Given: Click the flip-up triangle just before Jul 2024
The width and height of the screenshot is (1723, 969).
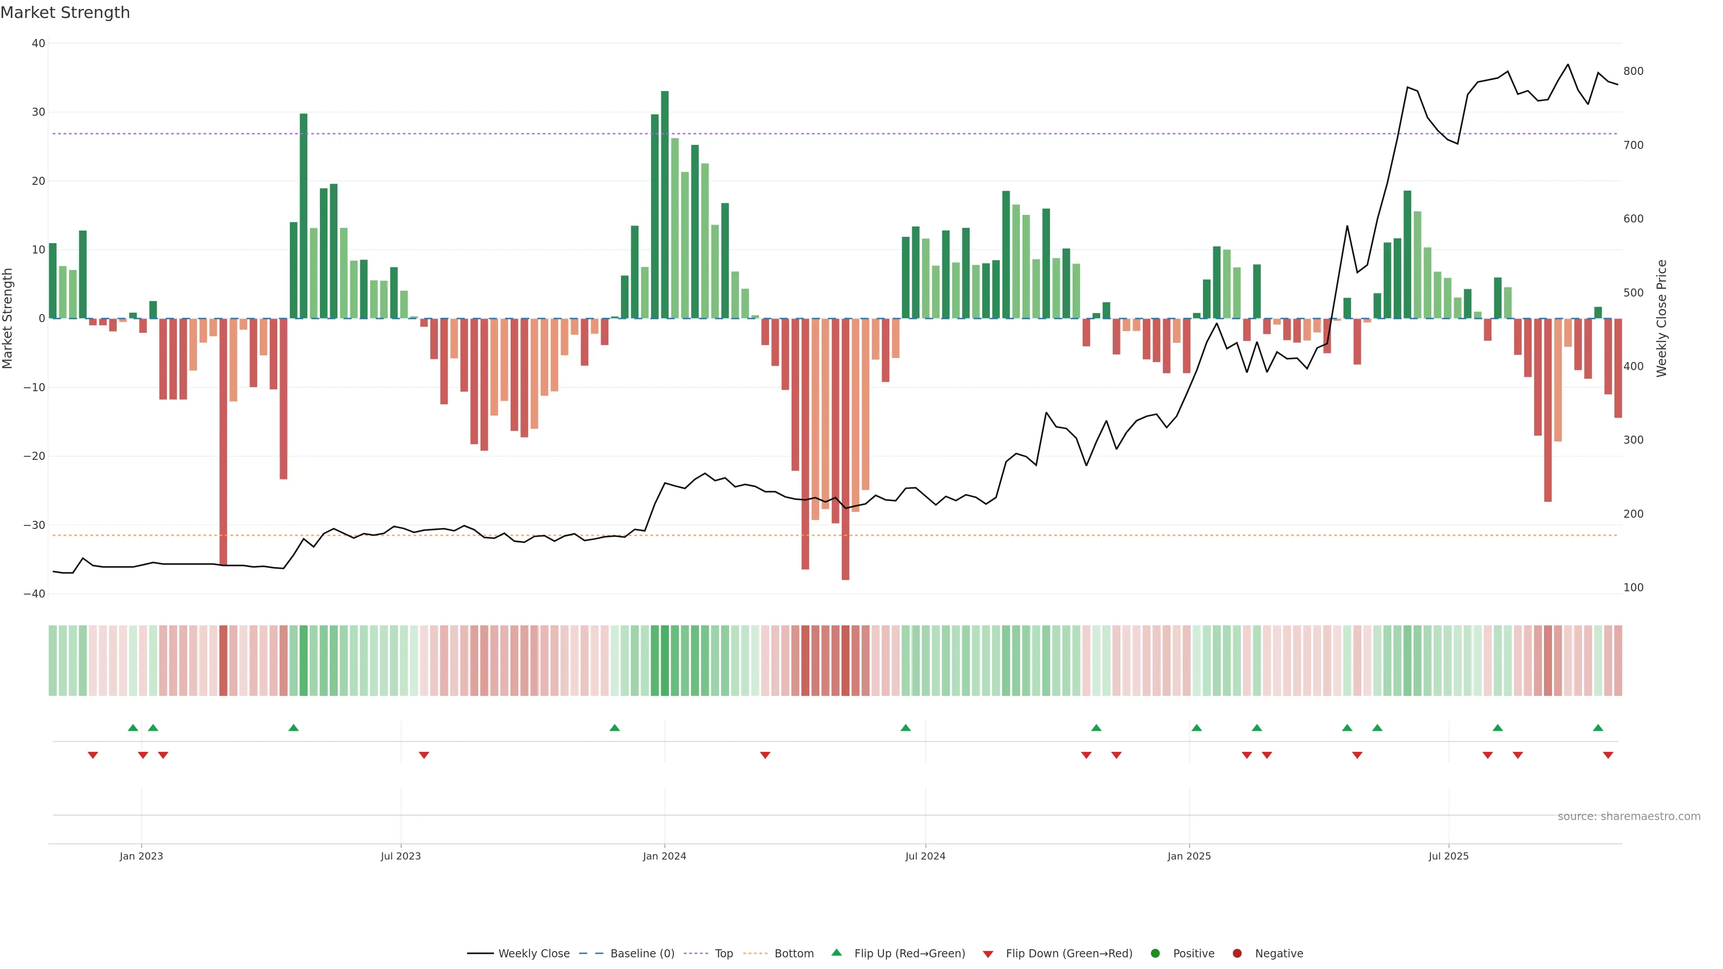Looking at the screenshot, I should tap(905, 728).
